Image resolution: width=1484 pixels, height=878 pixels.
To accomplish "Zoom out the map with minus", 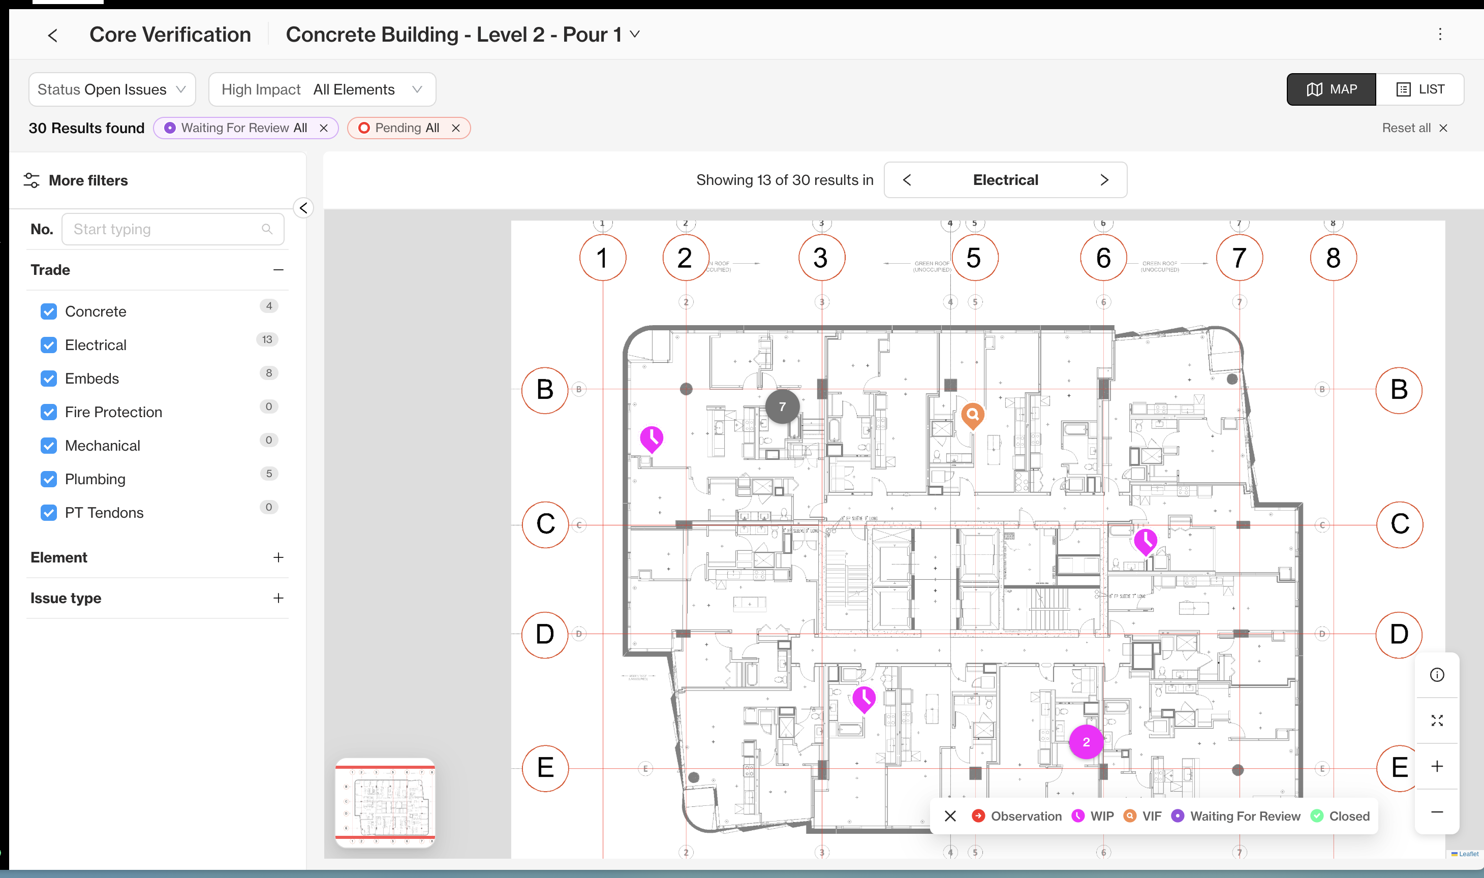I will 1437,812.
